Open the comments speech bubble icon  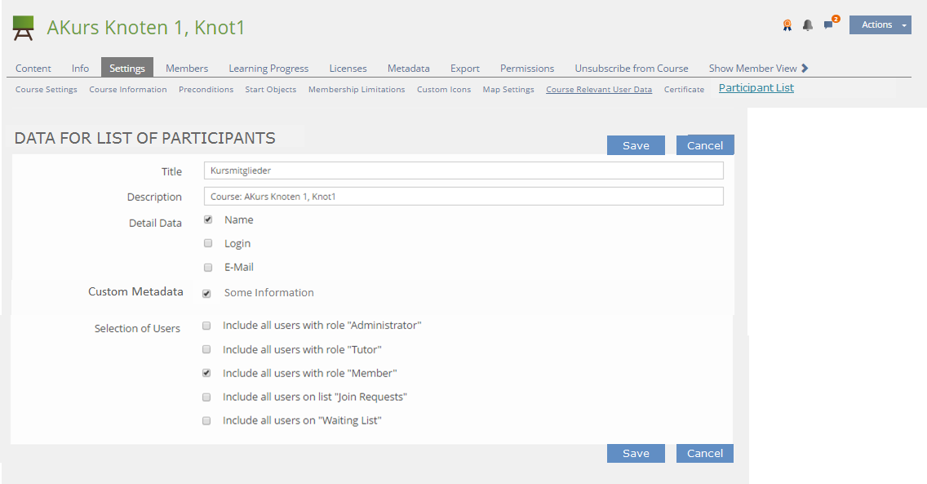click(x=829, y=24)
